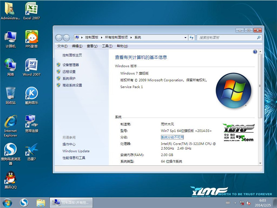Viewport: 277px width, 208px height.
Task: Click the control panel icon in address bar
Action: [x=77, y=37]
